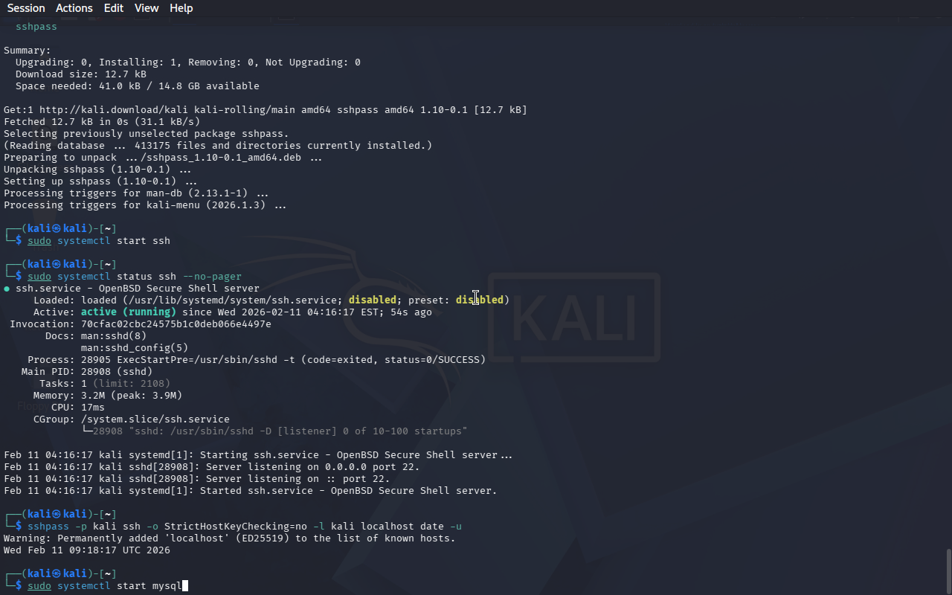Click the 'Wed Feb 11 09:18:17 UTC 2026' output
Screen dimensions: 952x595
click(x=87, y=550)
